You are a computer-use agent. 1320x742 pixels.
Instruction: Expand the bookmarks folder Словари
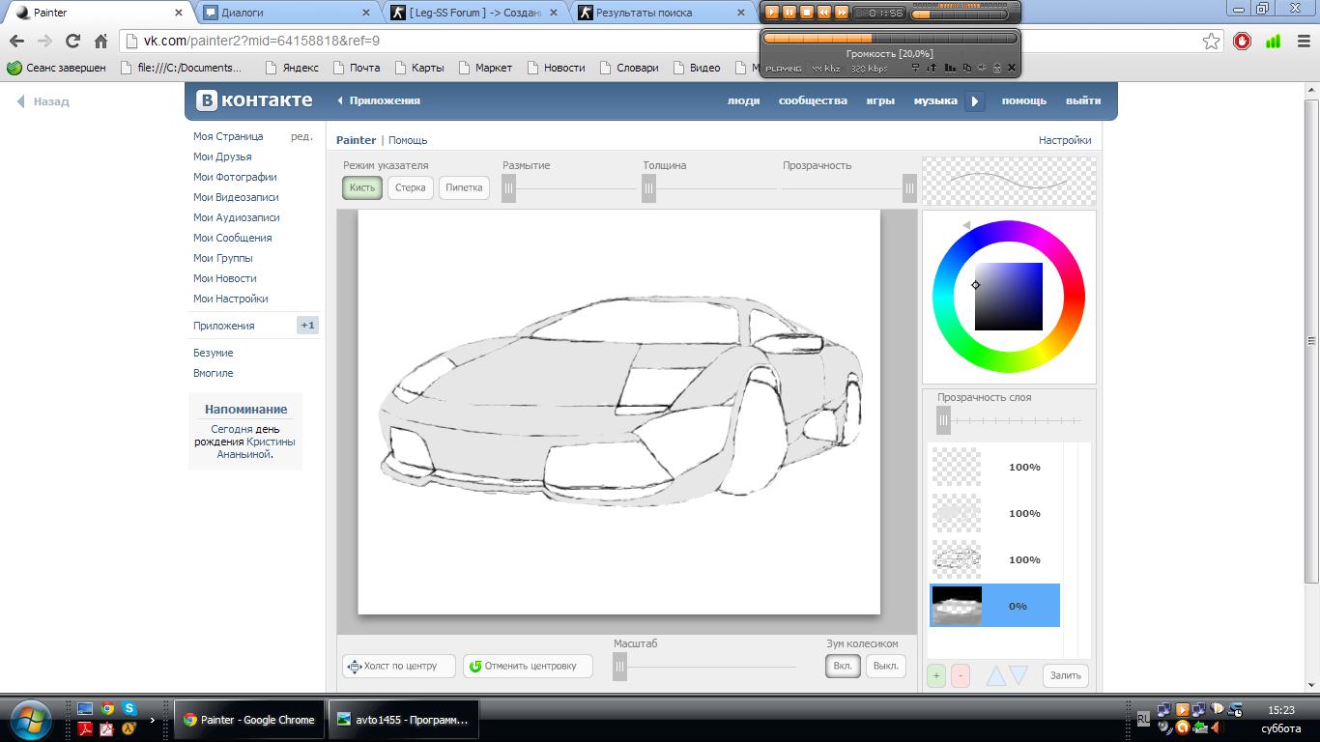pos(628,68)
